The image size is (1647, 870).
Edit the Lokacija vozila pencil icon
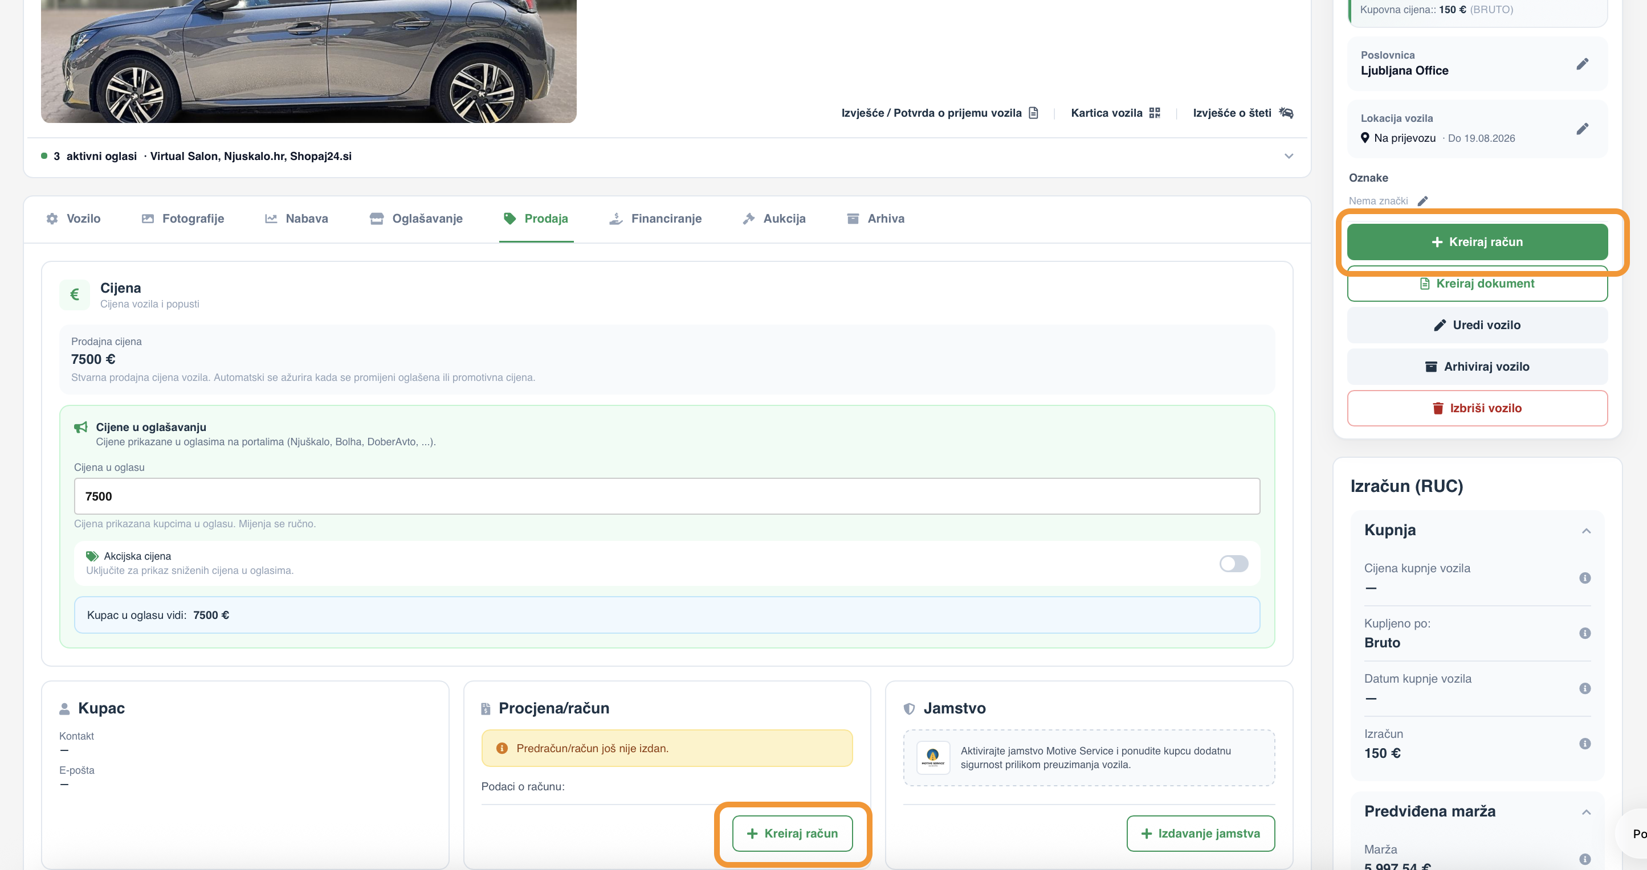coord(1582,129)
